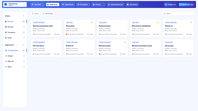Click Change 2349 tag on Give pass card
Viewport: 198px width, 111px height.
pyautogui.click(x=169, y=42)
